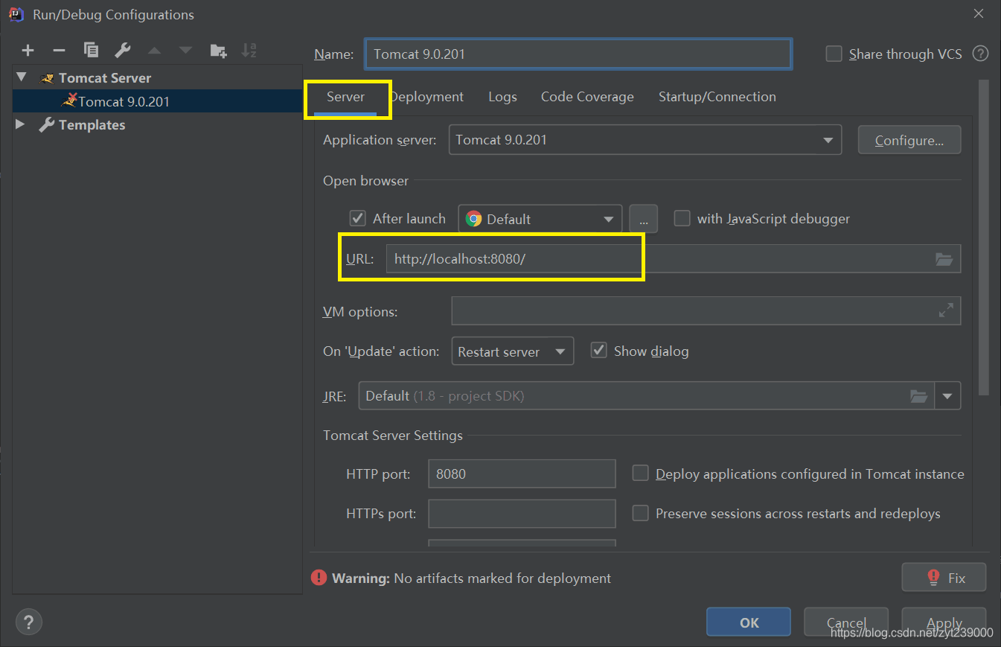This screenshot has height=647, width=1001.
Task: Click the JRE Default field
Action: pos(645,396)
